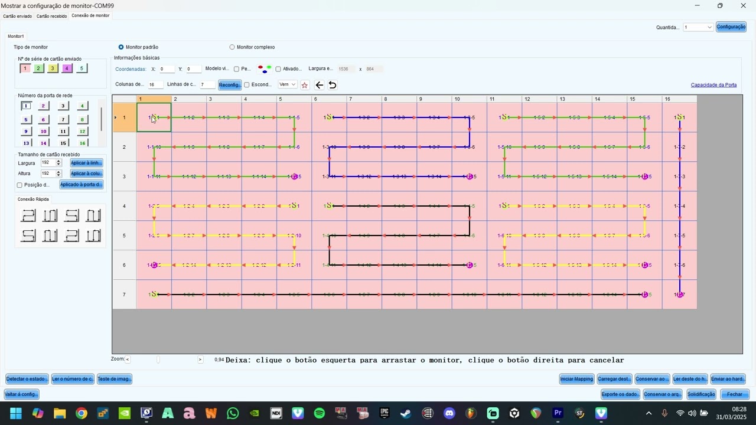Select the Monitor1 tab
Screen dimensions: 756x425
(x=16, y=36)
